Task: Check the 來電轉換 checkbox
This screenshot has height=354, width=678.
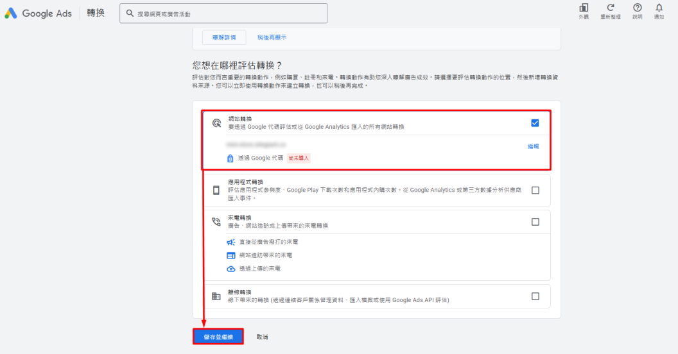Action: coord(535,222)
